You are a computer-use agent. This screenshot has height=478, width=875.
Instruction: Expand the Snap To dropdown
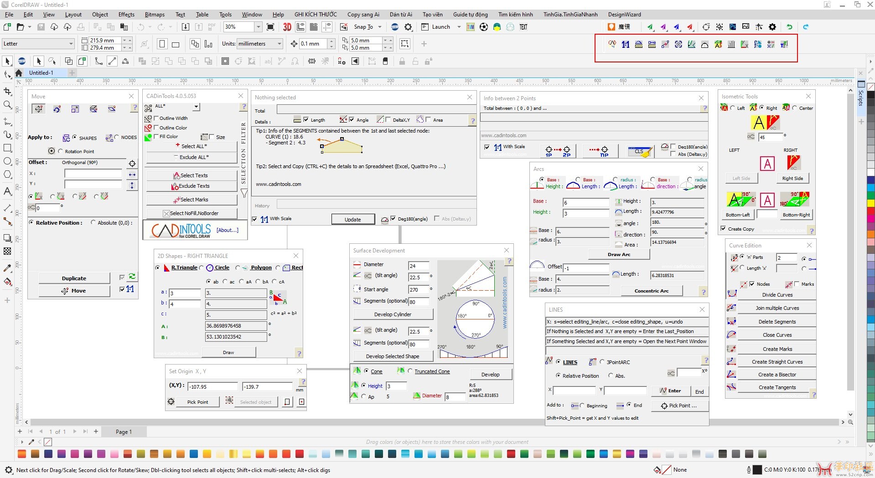379,27
